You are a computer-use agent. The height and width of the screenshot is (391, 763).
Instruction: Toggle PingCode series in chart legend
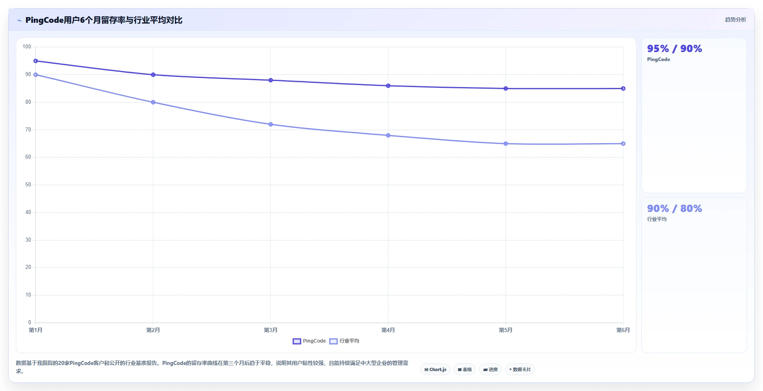click(x=309, y=341)
